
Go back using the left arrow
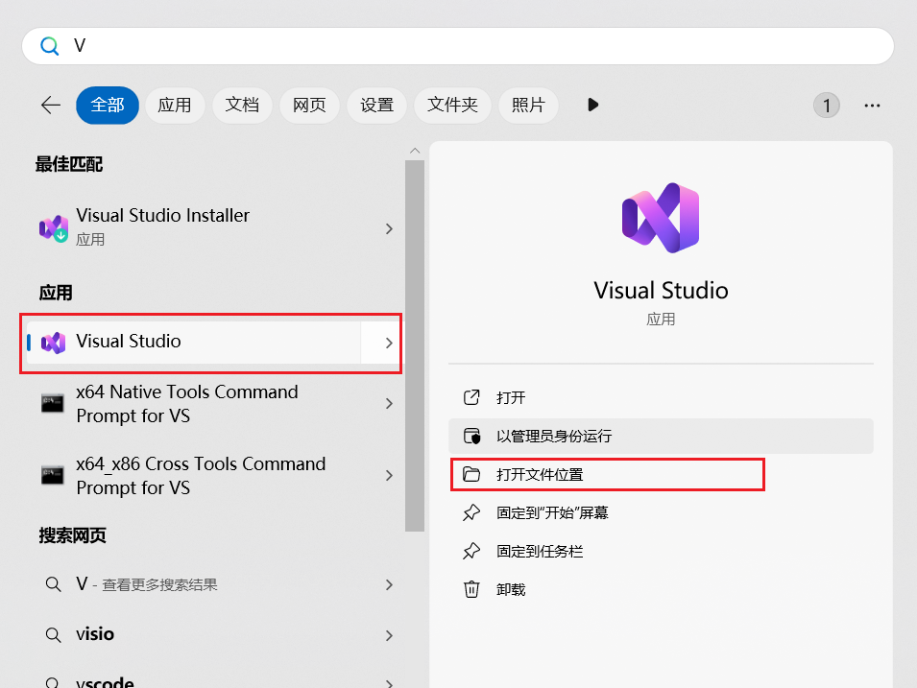pyautogui.click(x=51, y=106)
